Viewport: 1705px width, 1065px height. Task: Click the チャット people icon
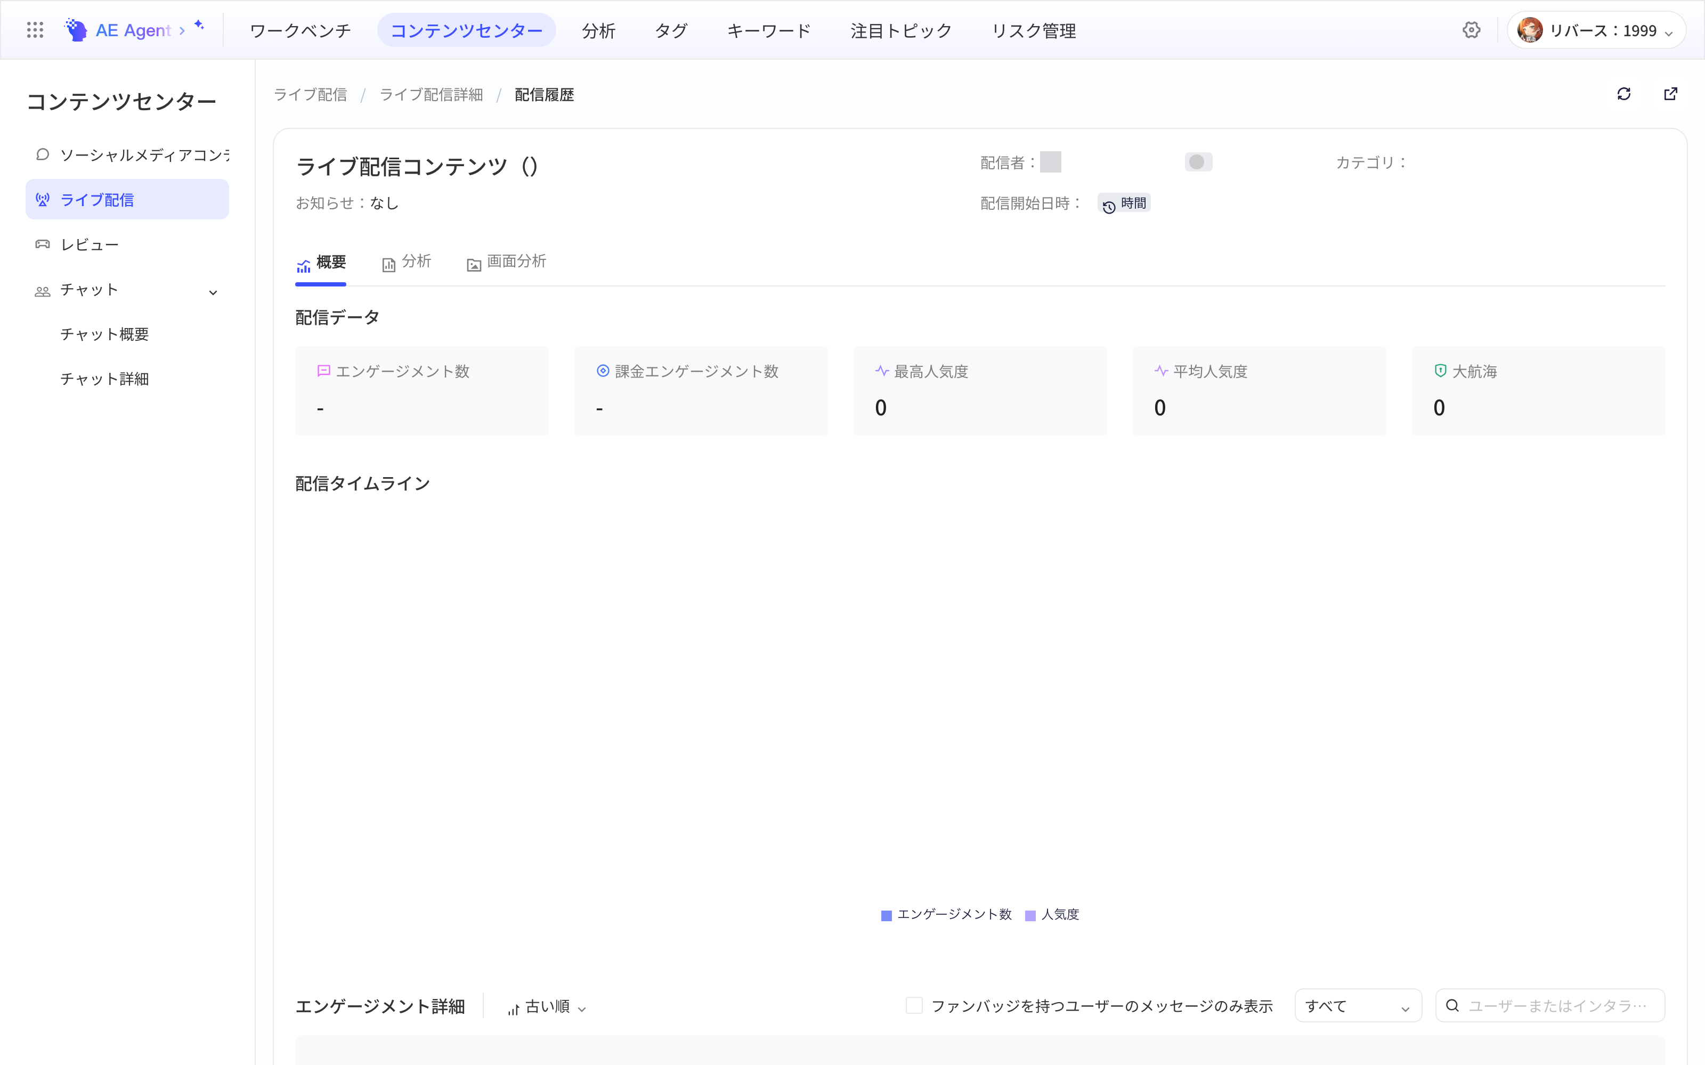tap(42, 291)
